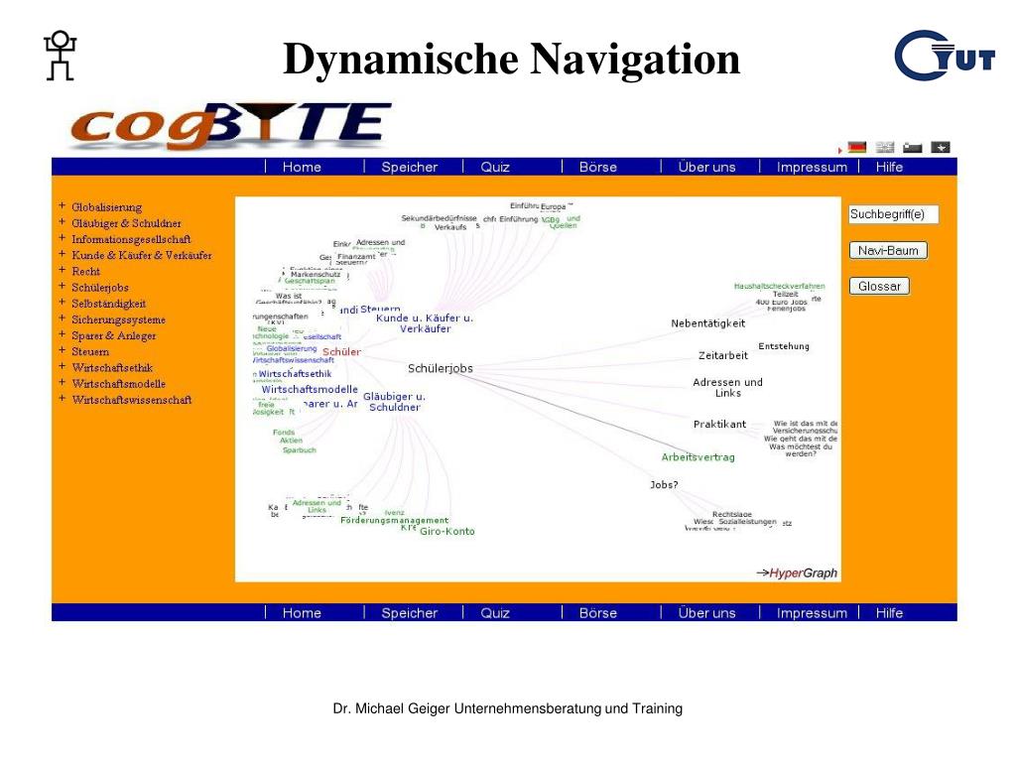
Task: Expand the Wirtschaftsmodelle plus sign in sidebar
Action: pyautogui.click(x=63, y=382)
